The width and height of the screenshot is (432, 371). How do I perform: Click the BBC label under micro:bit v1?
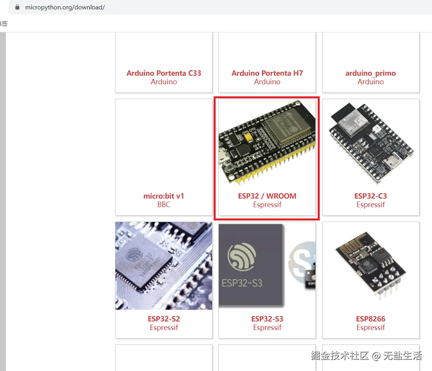click(164, 204)
